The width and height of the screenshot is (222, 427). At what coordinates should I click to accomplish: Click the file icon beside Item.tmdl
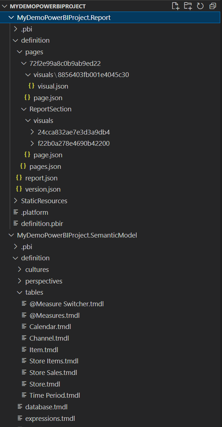(24, 349)
